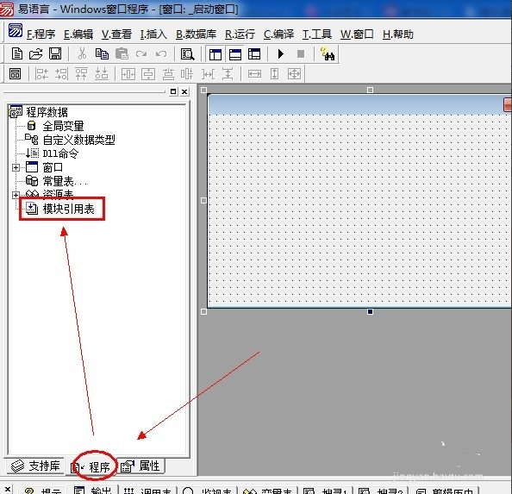
Task: Select 全局变量 in the tree
Action: (x=63, y=126)
